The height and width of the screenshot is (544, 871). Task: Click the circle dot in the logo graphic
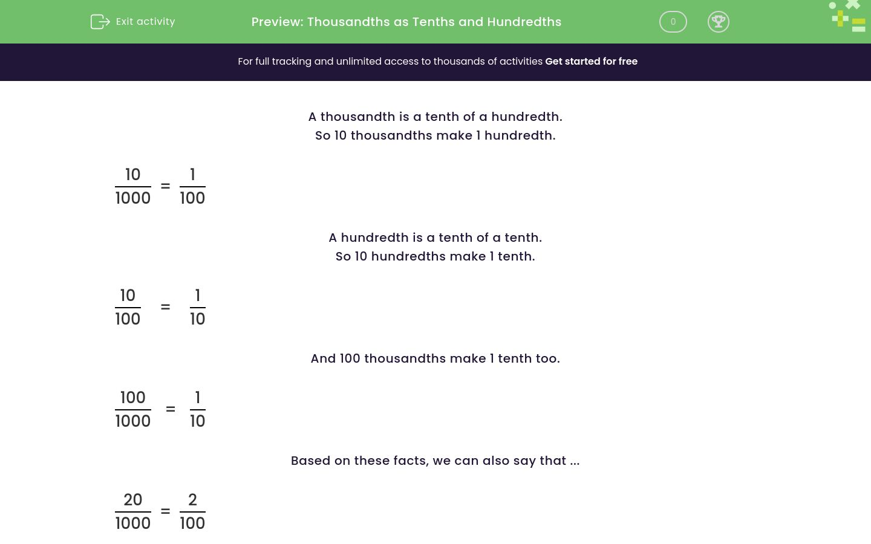[x=832, y=5]
